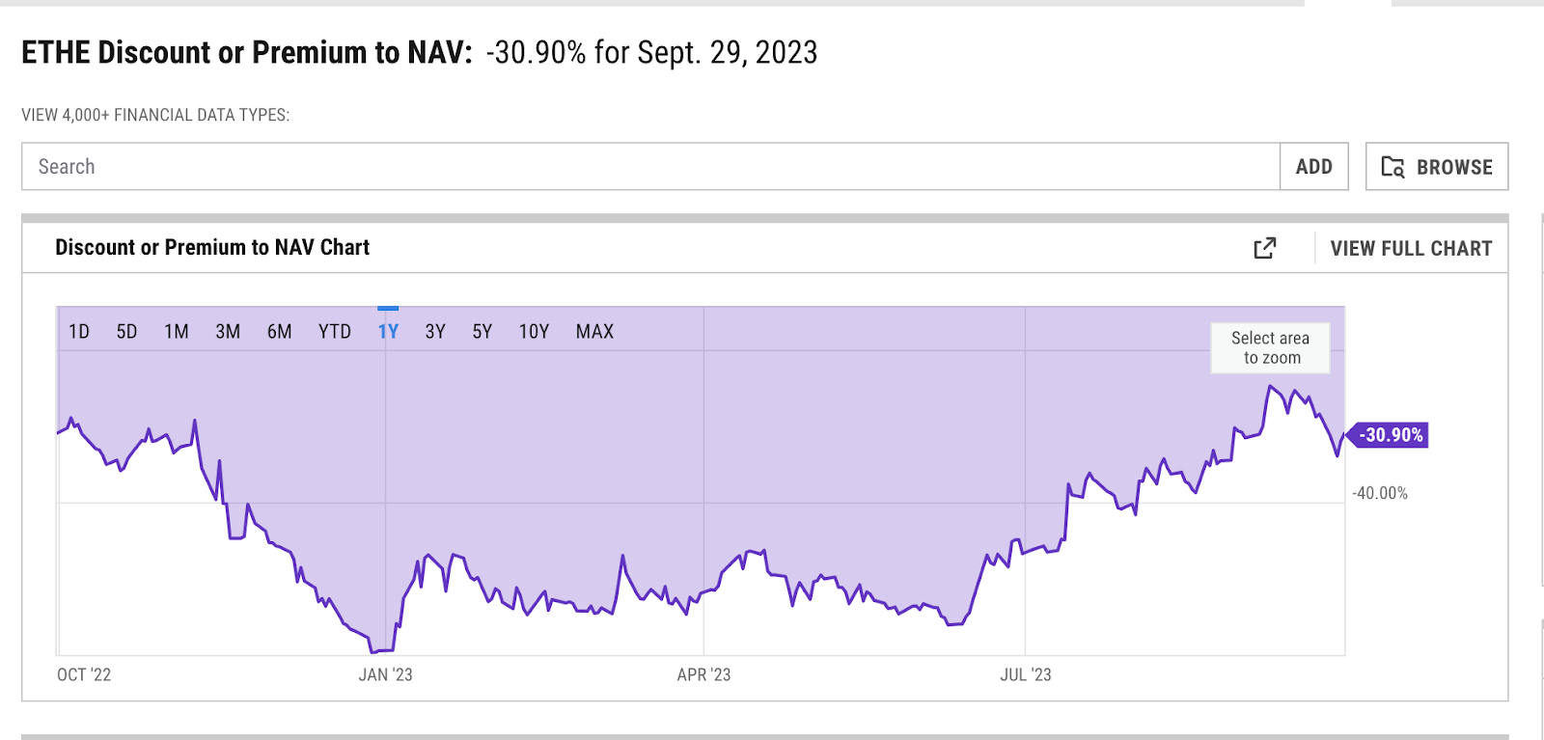Show the 3Y range

coord(435,332)
